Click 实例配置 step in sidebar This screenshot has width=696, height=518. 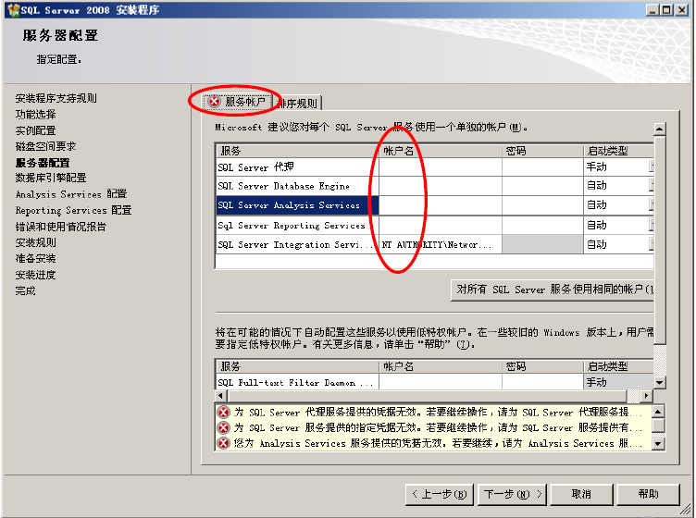[35, 130]
